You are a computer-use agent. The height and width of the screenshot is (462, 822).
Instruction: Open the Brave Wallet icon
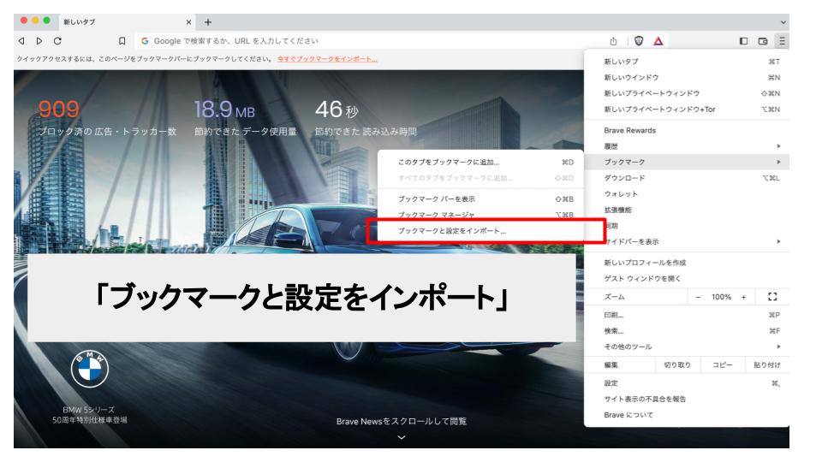coord(763,41)
